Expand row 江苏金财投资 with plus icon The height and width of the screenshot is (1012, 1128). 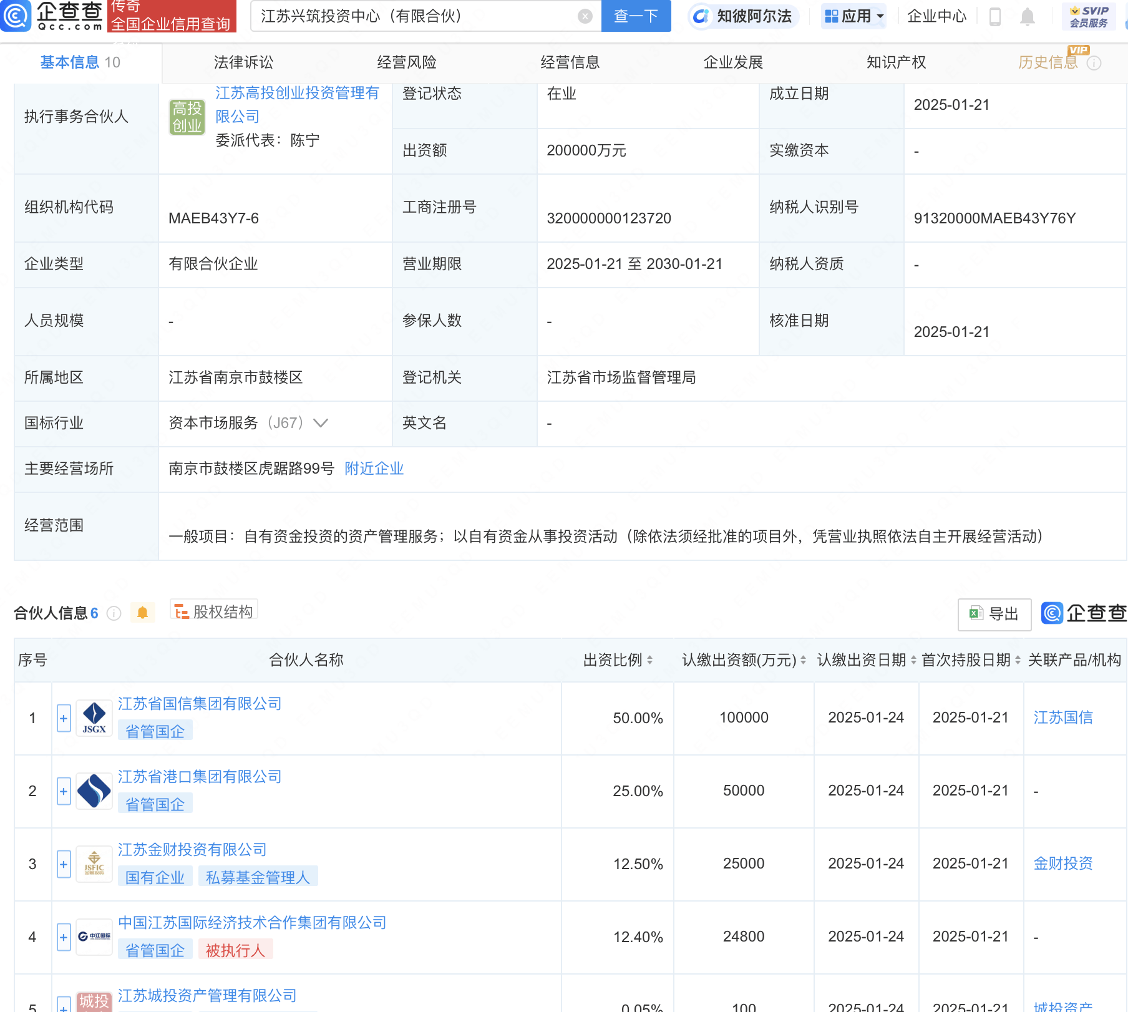[x=64, y=865]
